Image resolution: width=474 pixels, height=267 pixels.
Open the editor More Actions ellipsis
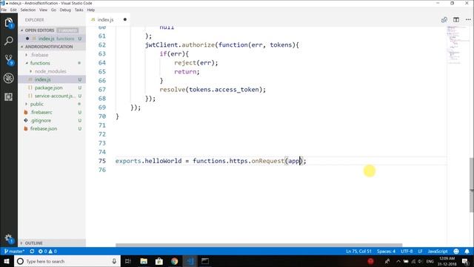coord(468,20)
